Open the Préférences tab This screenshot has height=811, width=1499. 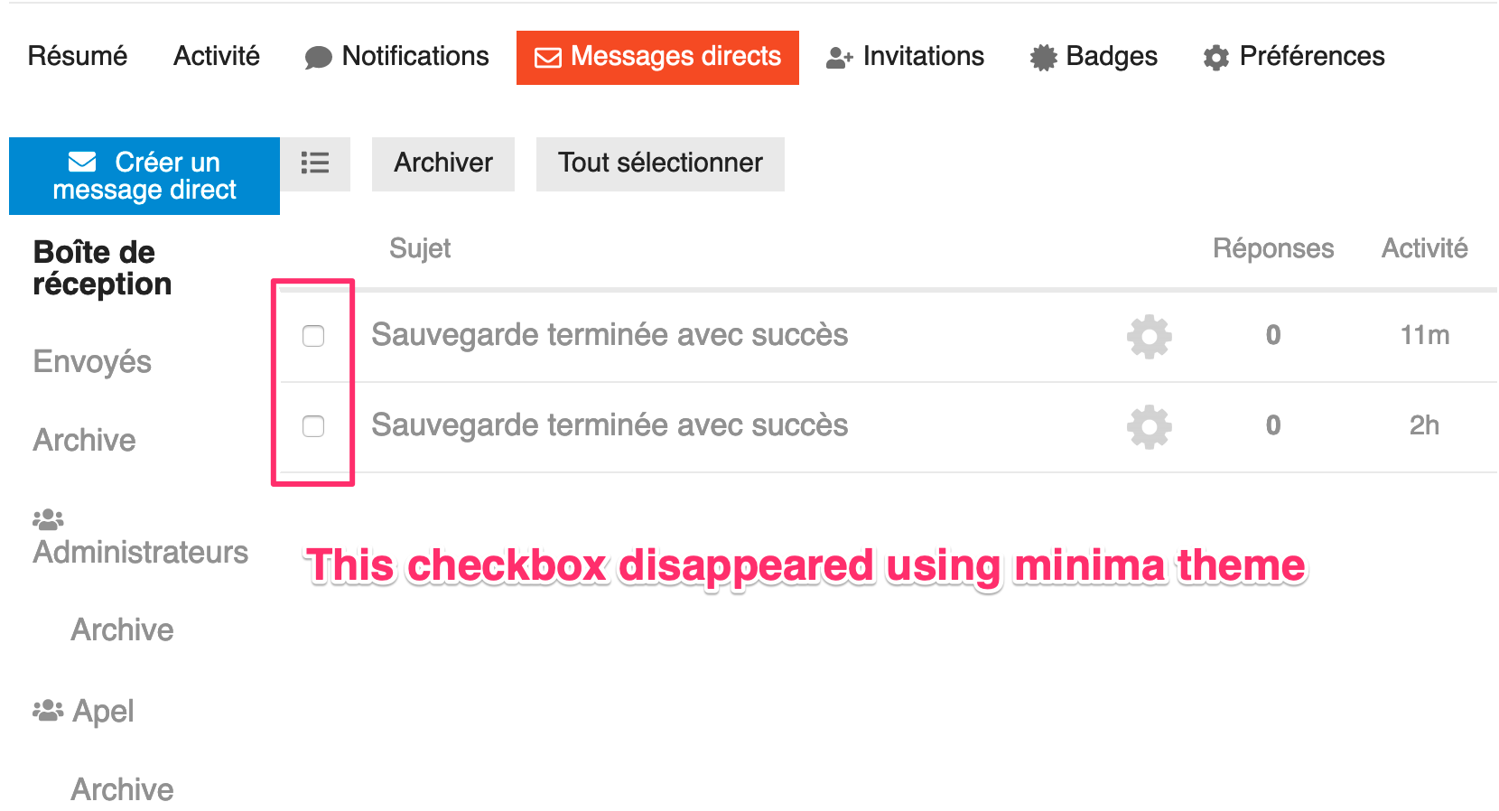click(1293, 57)
